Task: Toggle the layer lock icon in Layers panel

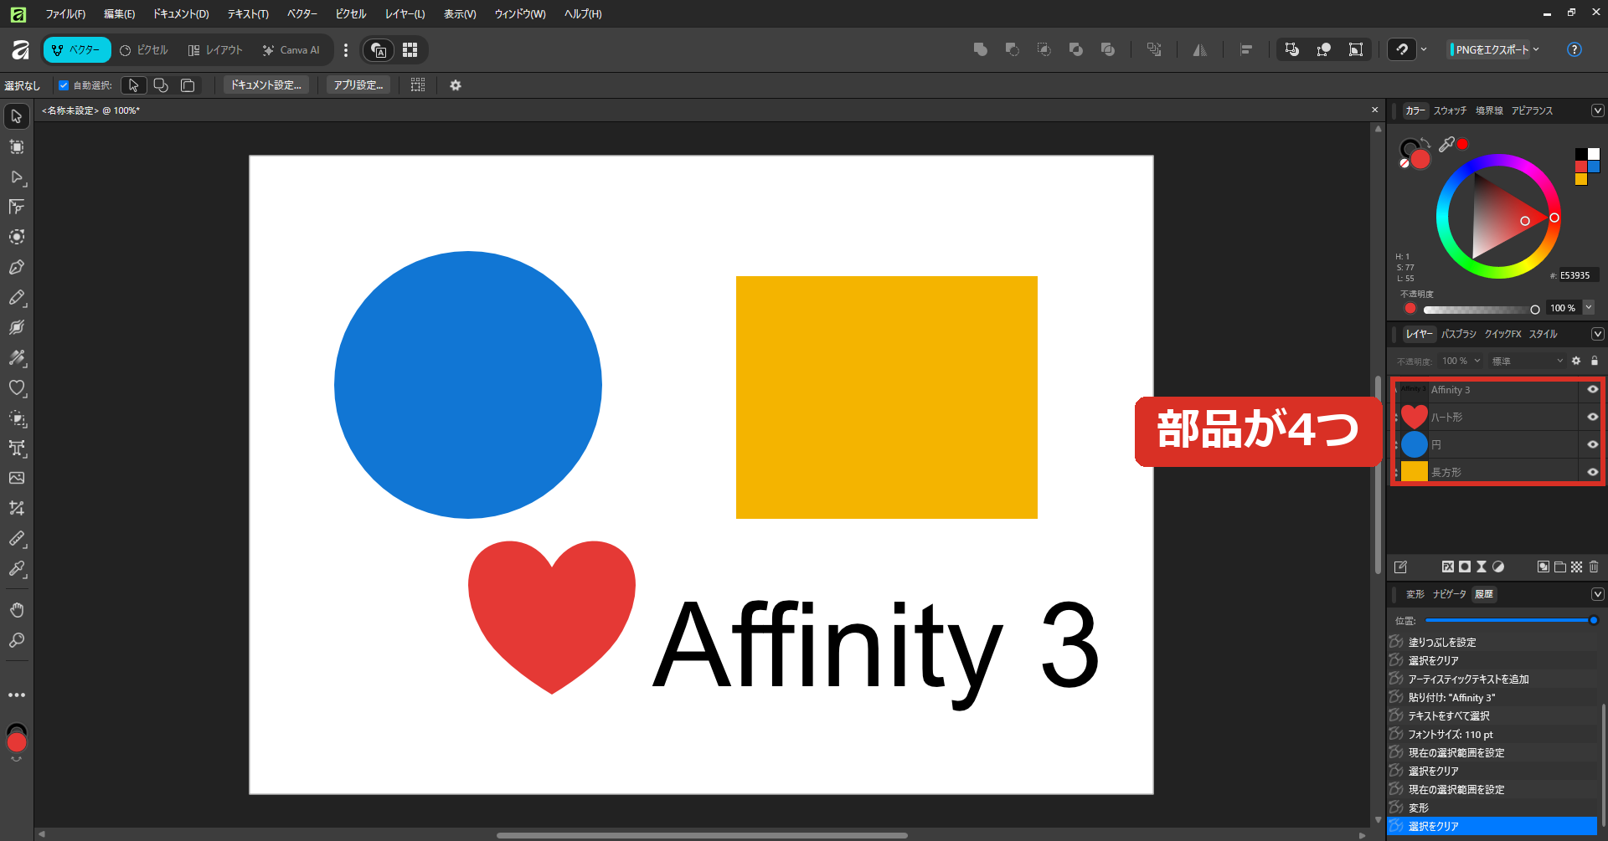Action: pos(1595,361)
